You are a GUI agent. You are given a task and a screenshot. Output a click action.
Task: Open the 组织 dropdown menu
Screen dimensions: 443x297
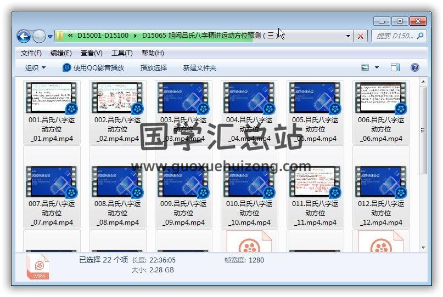click(x=35, y=68)
